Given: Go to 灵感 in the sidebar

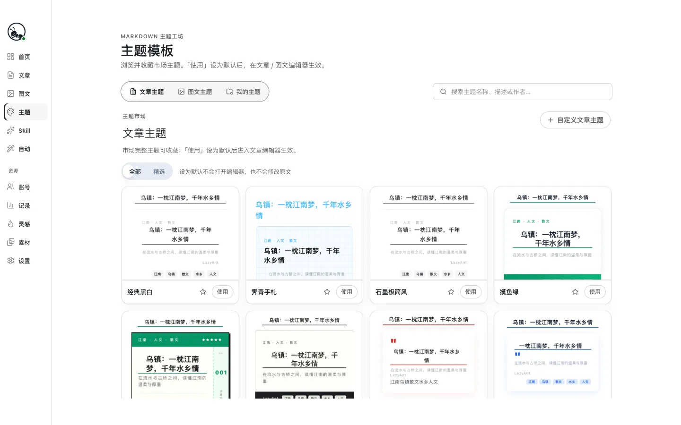Looking at the screenshot, I should click(x=26, y=224).
